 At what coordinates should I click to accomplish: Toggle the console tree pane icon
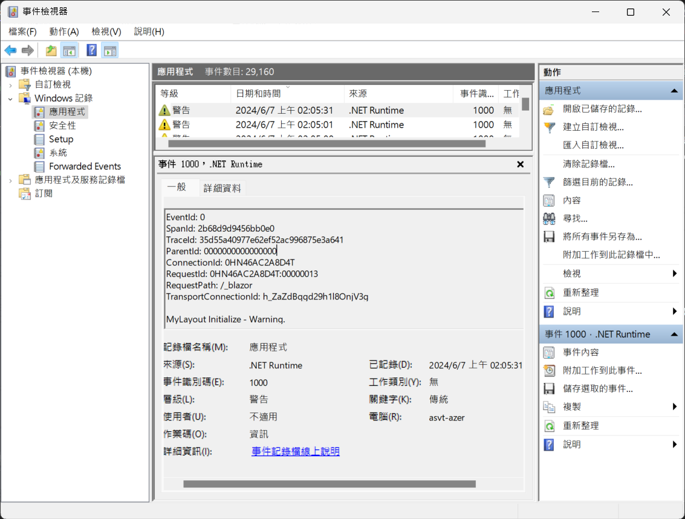tap(70, 50)
